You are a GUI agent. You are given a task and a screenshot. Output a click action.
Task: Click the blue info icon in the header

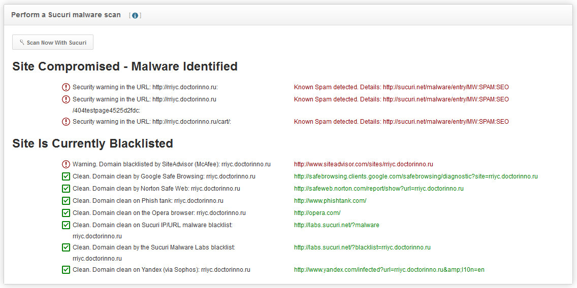coord(135,15)
